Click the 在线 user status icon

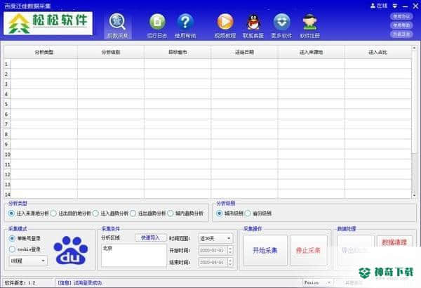pyautogui.click(x=379, y=6)
